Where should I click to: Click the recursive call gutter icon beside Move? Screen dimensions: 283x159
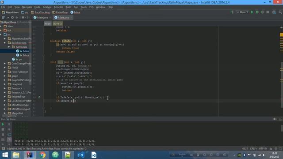[39, 97]
